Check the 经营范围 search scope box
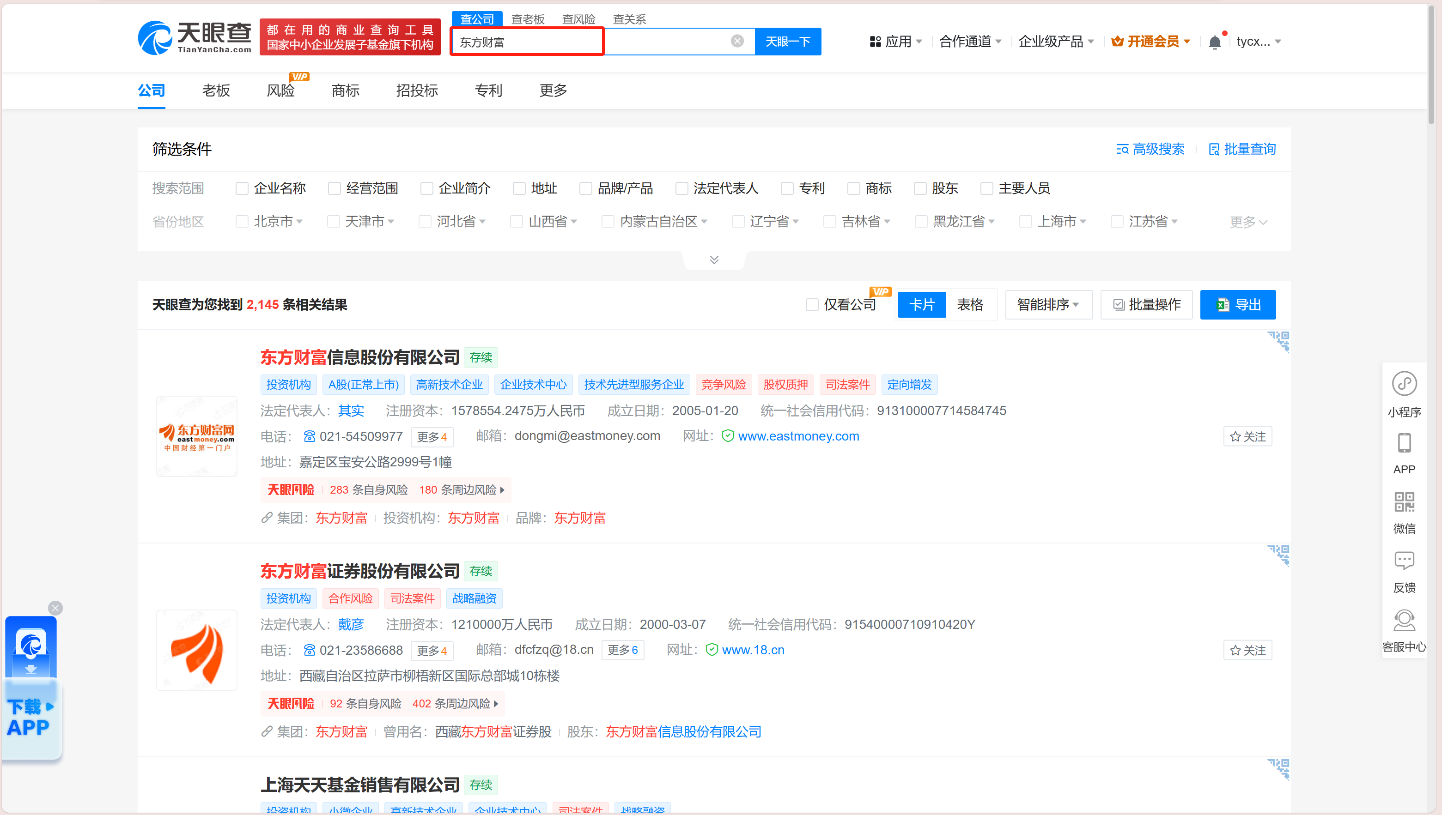 pos(335,189)
